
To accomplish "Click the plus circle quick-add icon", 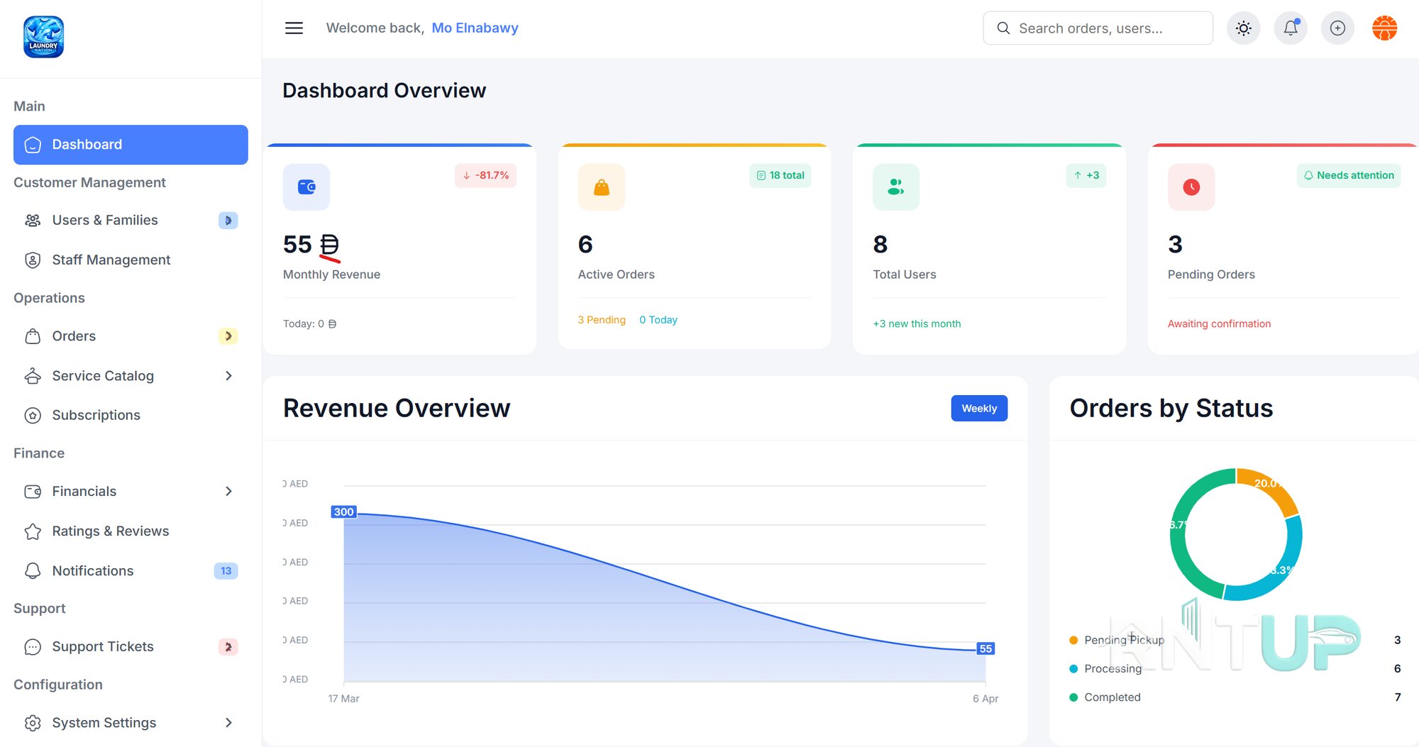I will pos(1337,28).
